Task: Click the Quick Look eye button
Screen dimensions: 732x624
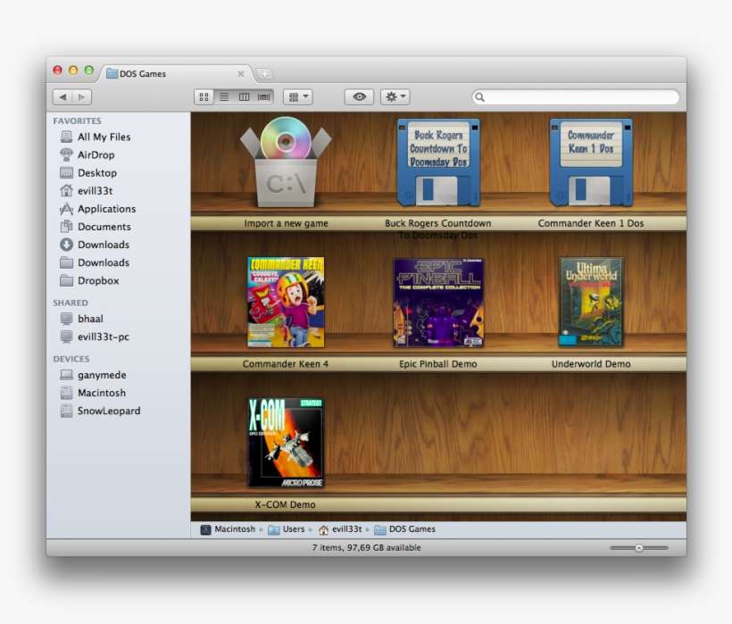Action: pos(359,97)
